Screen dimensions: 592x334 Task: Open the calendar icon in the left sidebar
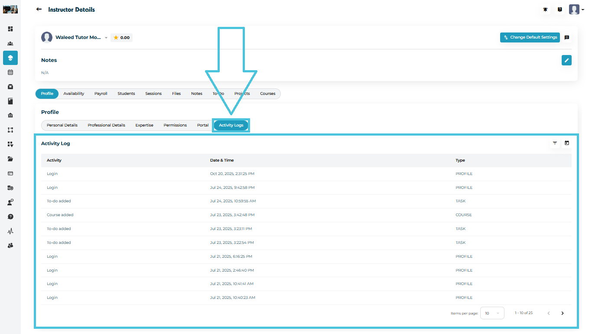[x=10, y=72]
